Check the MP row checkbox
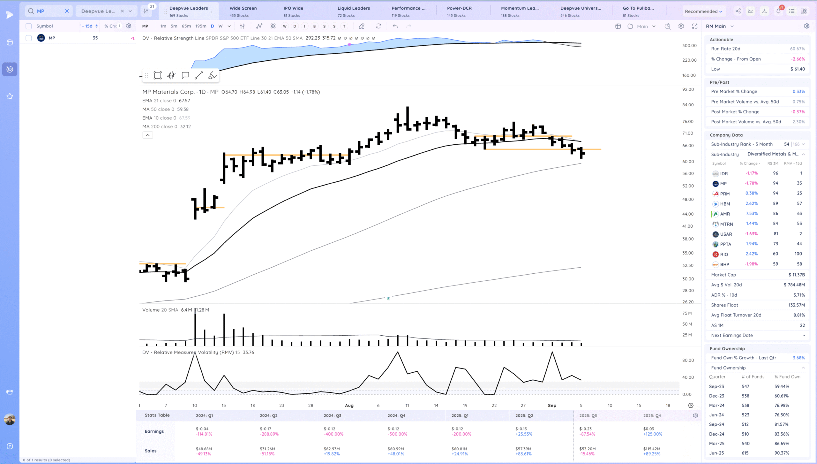 click(29, 38)
